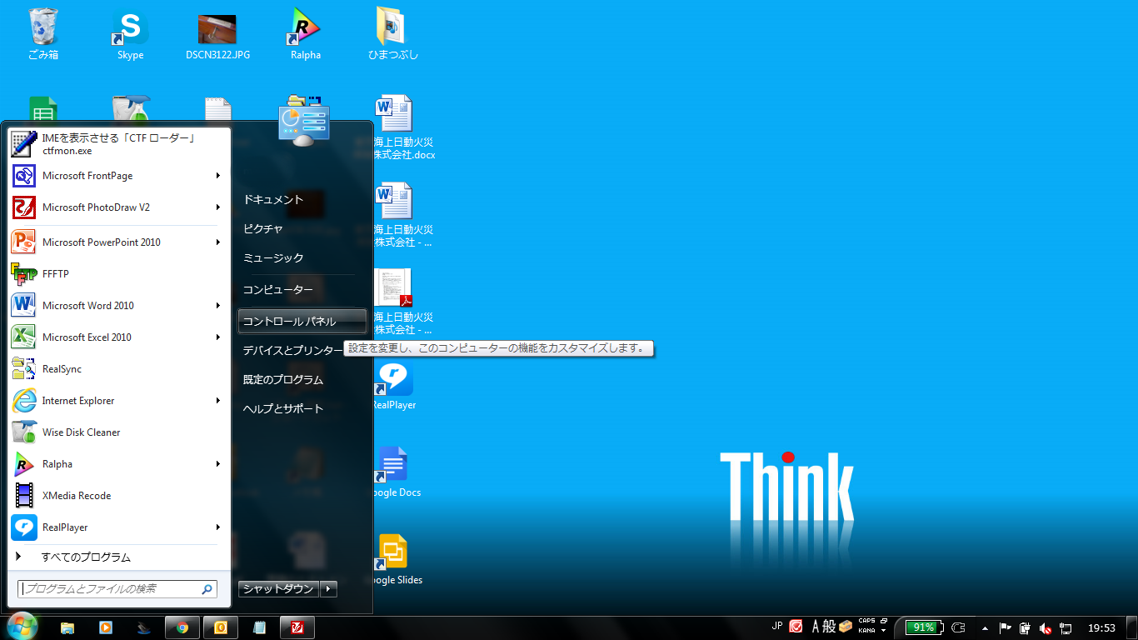The height and width of the screenshot is (640, 1138).
Task: Open the ごみ箱 recycle bin icon
Action: (x=42, y=29)
